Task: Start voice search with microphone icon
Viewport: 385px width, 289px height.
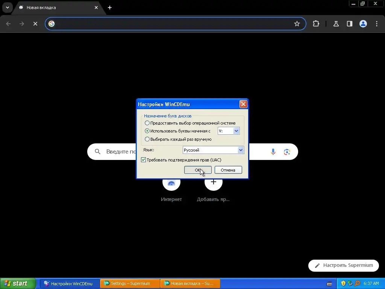Action: pyautogui.click(x=273, y=152)
